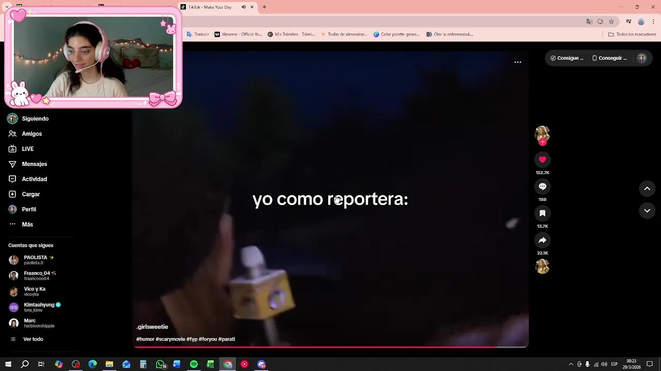Open Perfil in the sidebar
This screenshot has width=661, height=371.
point(22,209)
